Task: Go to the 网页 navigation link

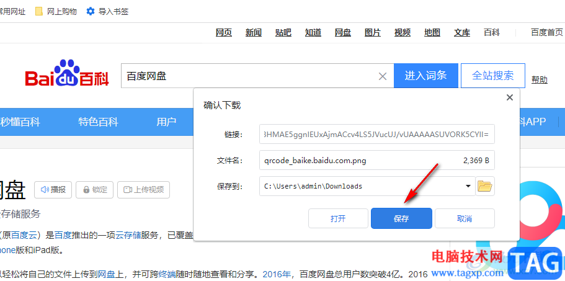Action: tap(224, 32)
